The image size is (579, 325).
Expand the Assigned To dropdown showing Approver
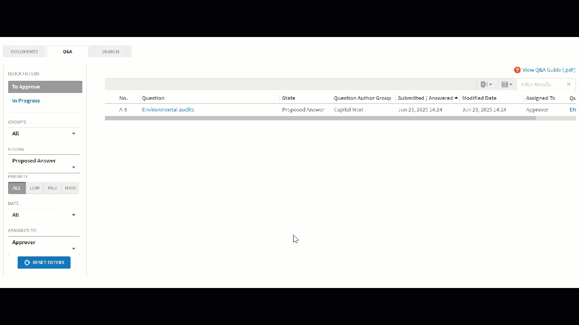click(x=44, y=246)
